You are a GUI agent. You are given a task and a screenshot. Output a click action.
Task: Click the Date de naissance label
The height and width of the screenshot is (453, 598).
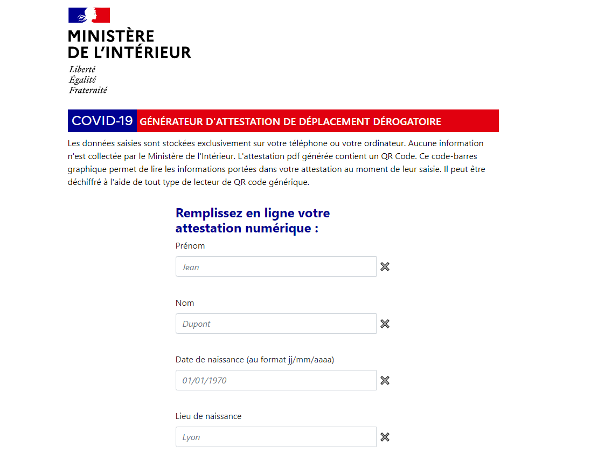pyautogui.click(x=255, y=360)
